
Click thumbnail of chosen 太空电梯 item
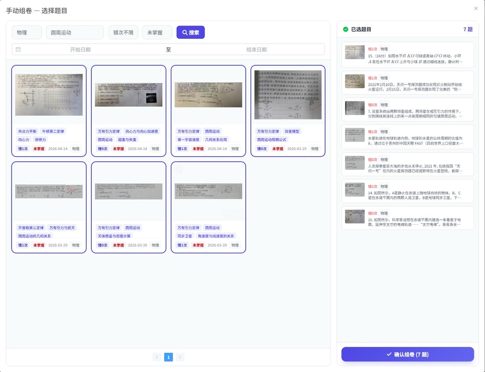click(355, 216)
